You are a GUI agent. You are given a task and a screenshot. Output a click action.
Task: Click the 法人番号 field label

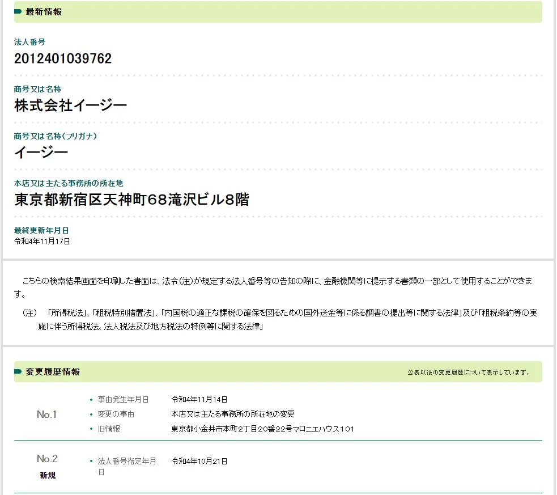pyautogui.click(x=29, y=42)
